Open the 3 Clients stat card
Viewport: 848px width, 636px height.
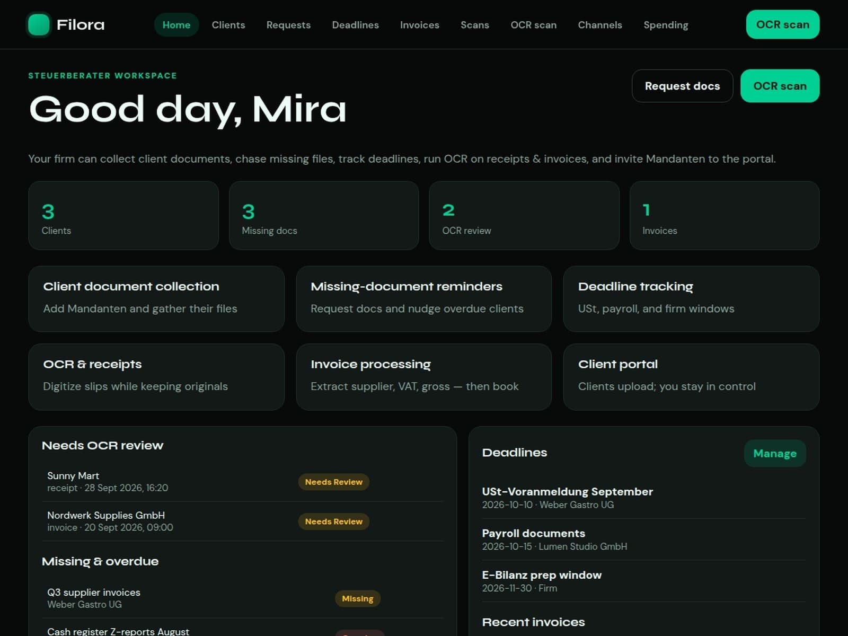tap(123, 216)
